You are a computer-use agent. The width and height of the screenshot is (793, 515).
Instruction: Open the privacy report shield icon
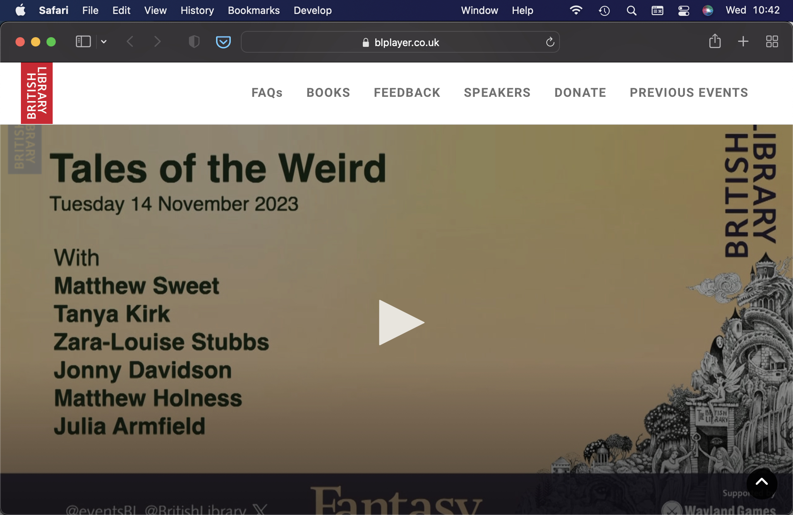pos(194,41)
